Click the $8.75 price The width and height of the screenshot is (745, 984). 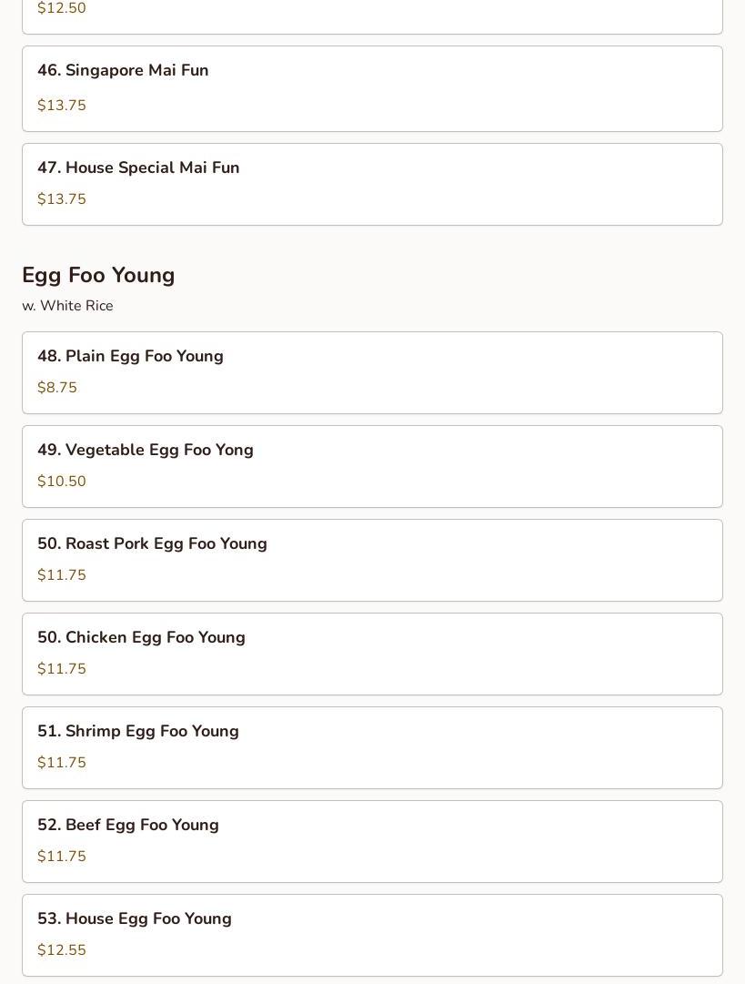[57, 388]
